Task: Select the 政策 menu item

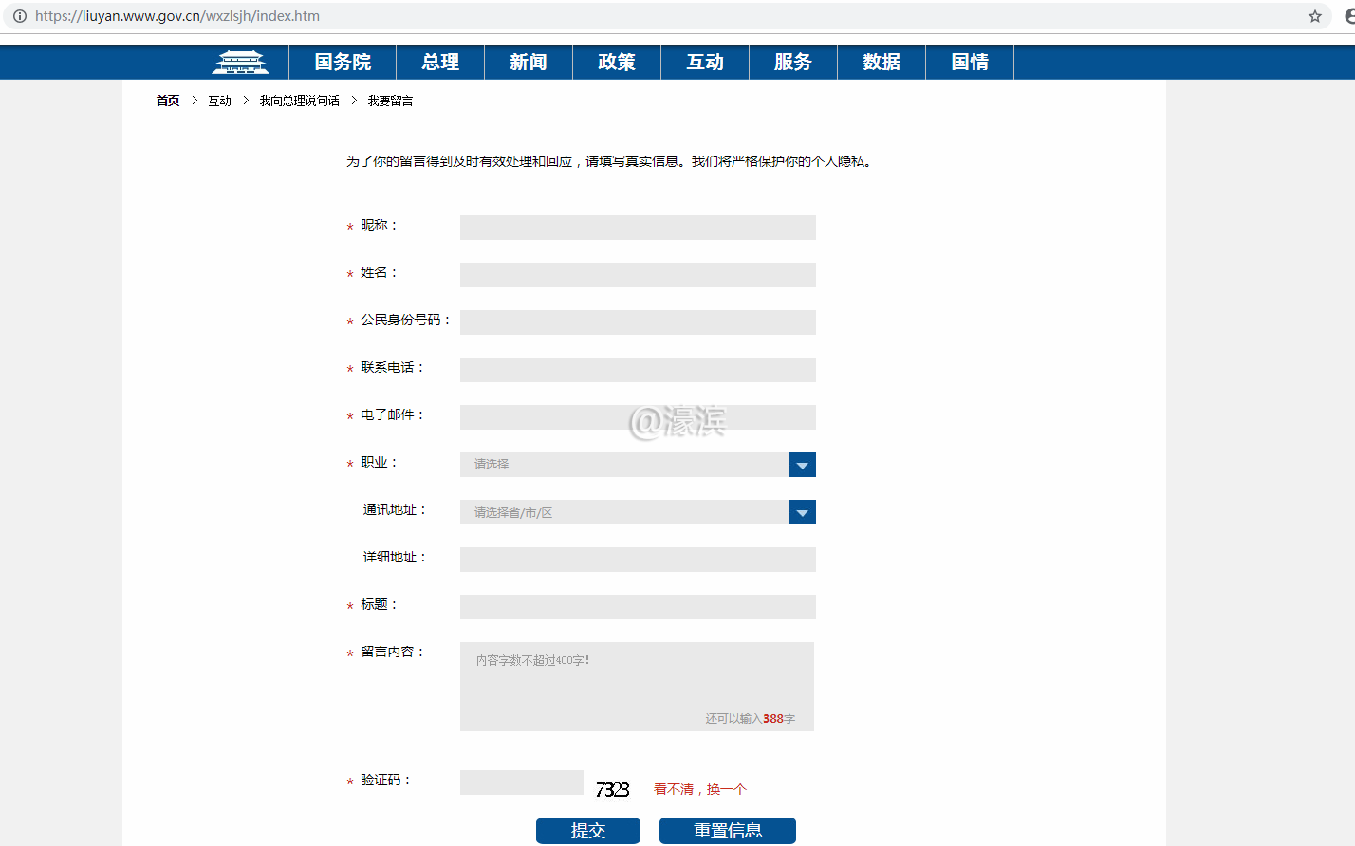Action: tap(616, 63)
